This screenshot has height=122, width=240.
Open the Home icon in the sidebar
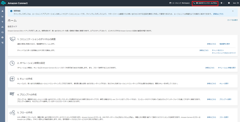pyautogui.click(x=3, y=11)
